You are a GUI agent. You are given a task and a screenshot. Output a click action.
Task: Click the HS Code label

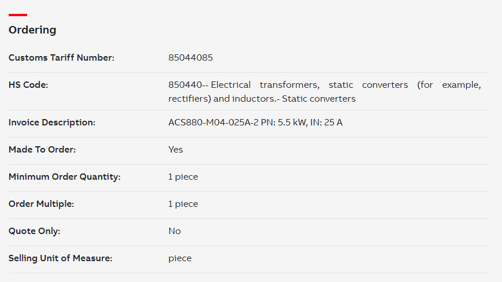point(28,85)
